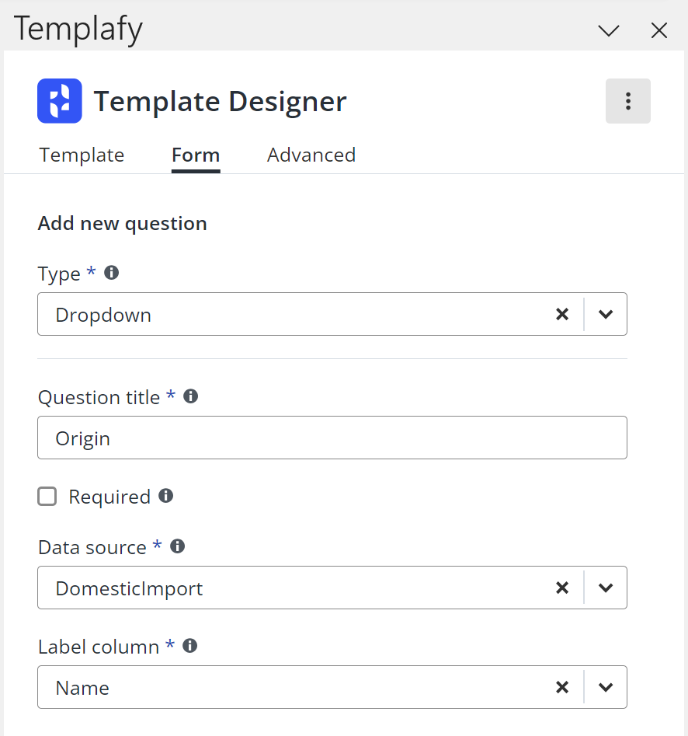
Task: Open the Advanced tab
Action: tap(311, 155)
